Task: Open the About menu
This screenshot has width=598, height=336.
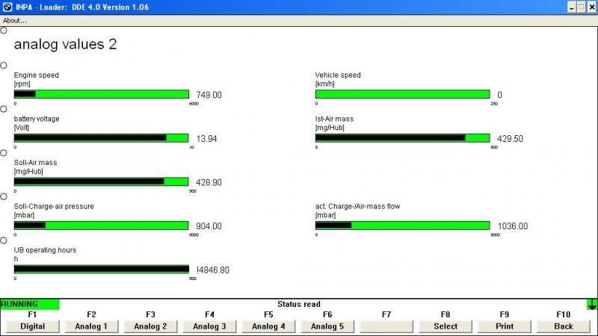Action: 15,20
